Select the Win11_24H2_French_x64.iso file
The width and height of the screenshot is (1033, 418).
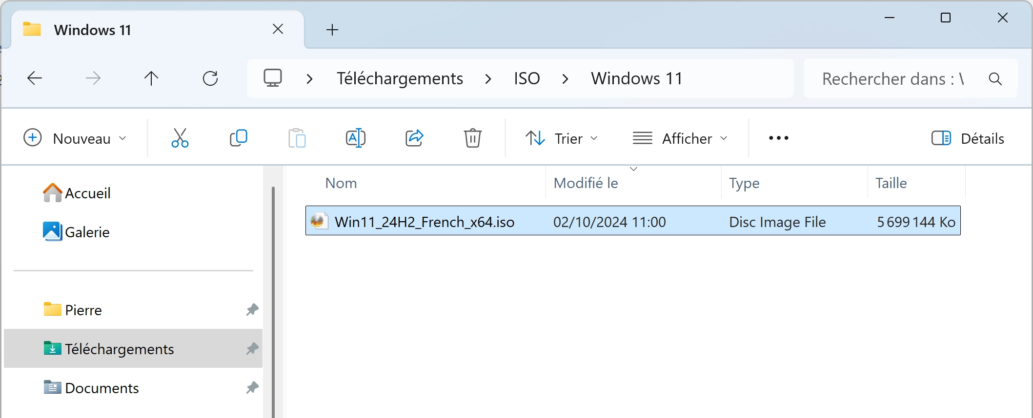point(633,221)
